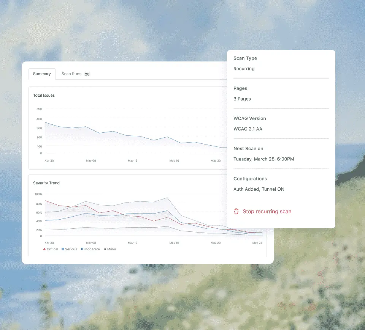Click the Scan Type heading
This screenshot has height=330, width=365.
click(x=245, y=58)
